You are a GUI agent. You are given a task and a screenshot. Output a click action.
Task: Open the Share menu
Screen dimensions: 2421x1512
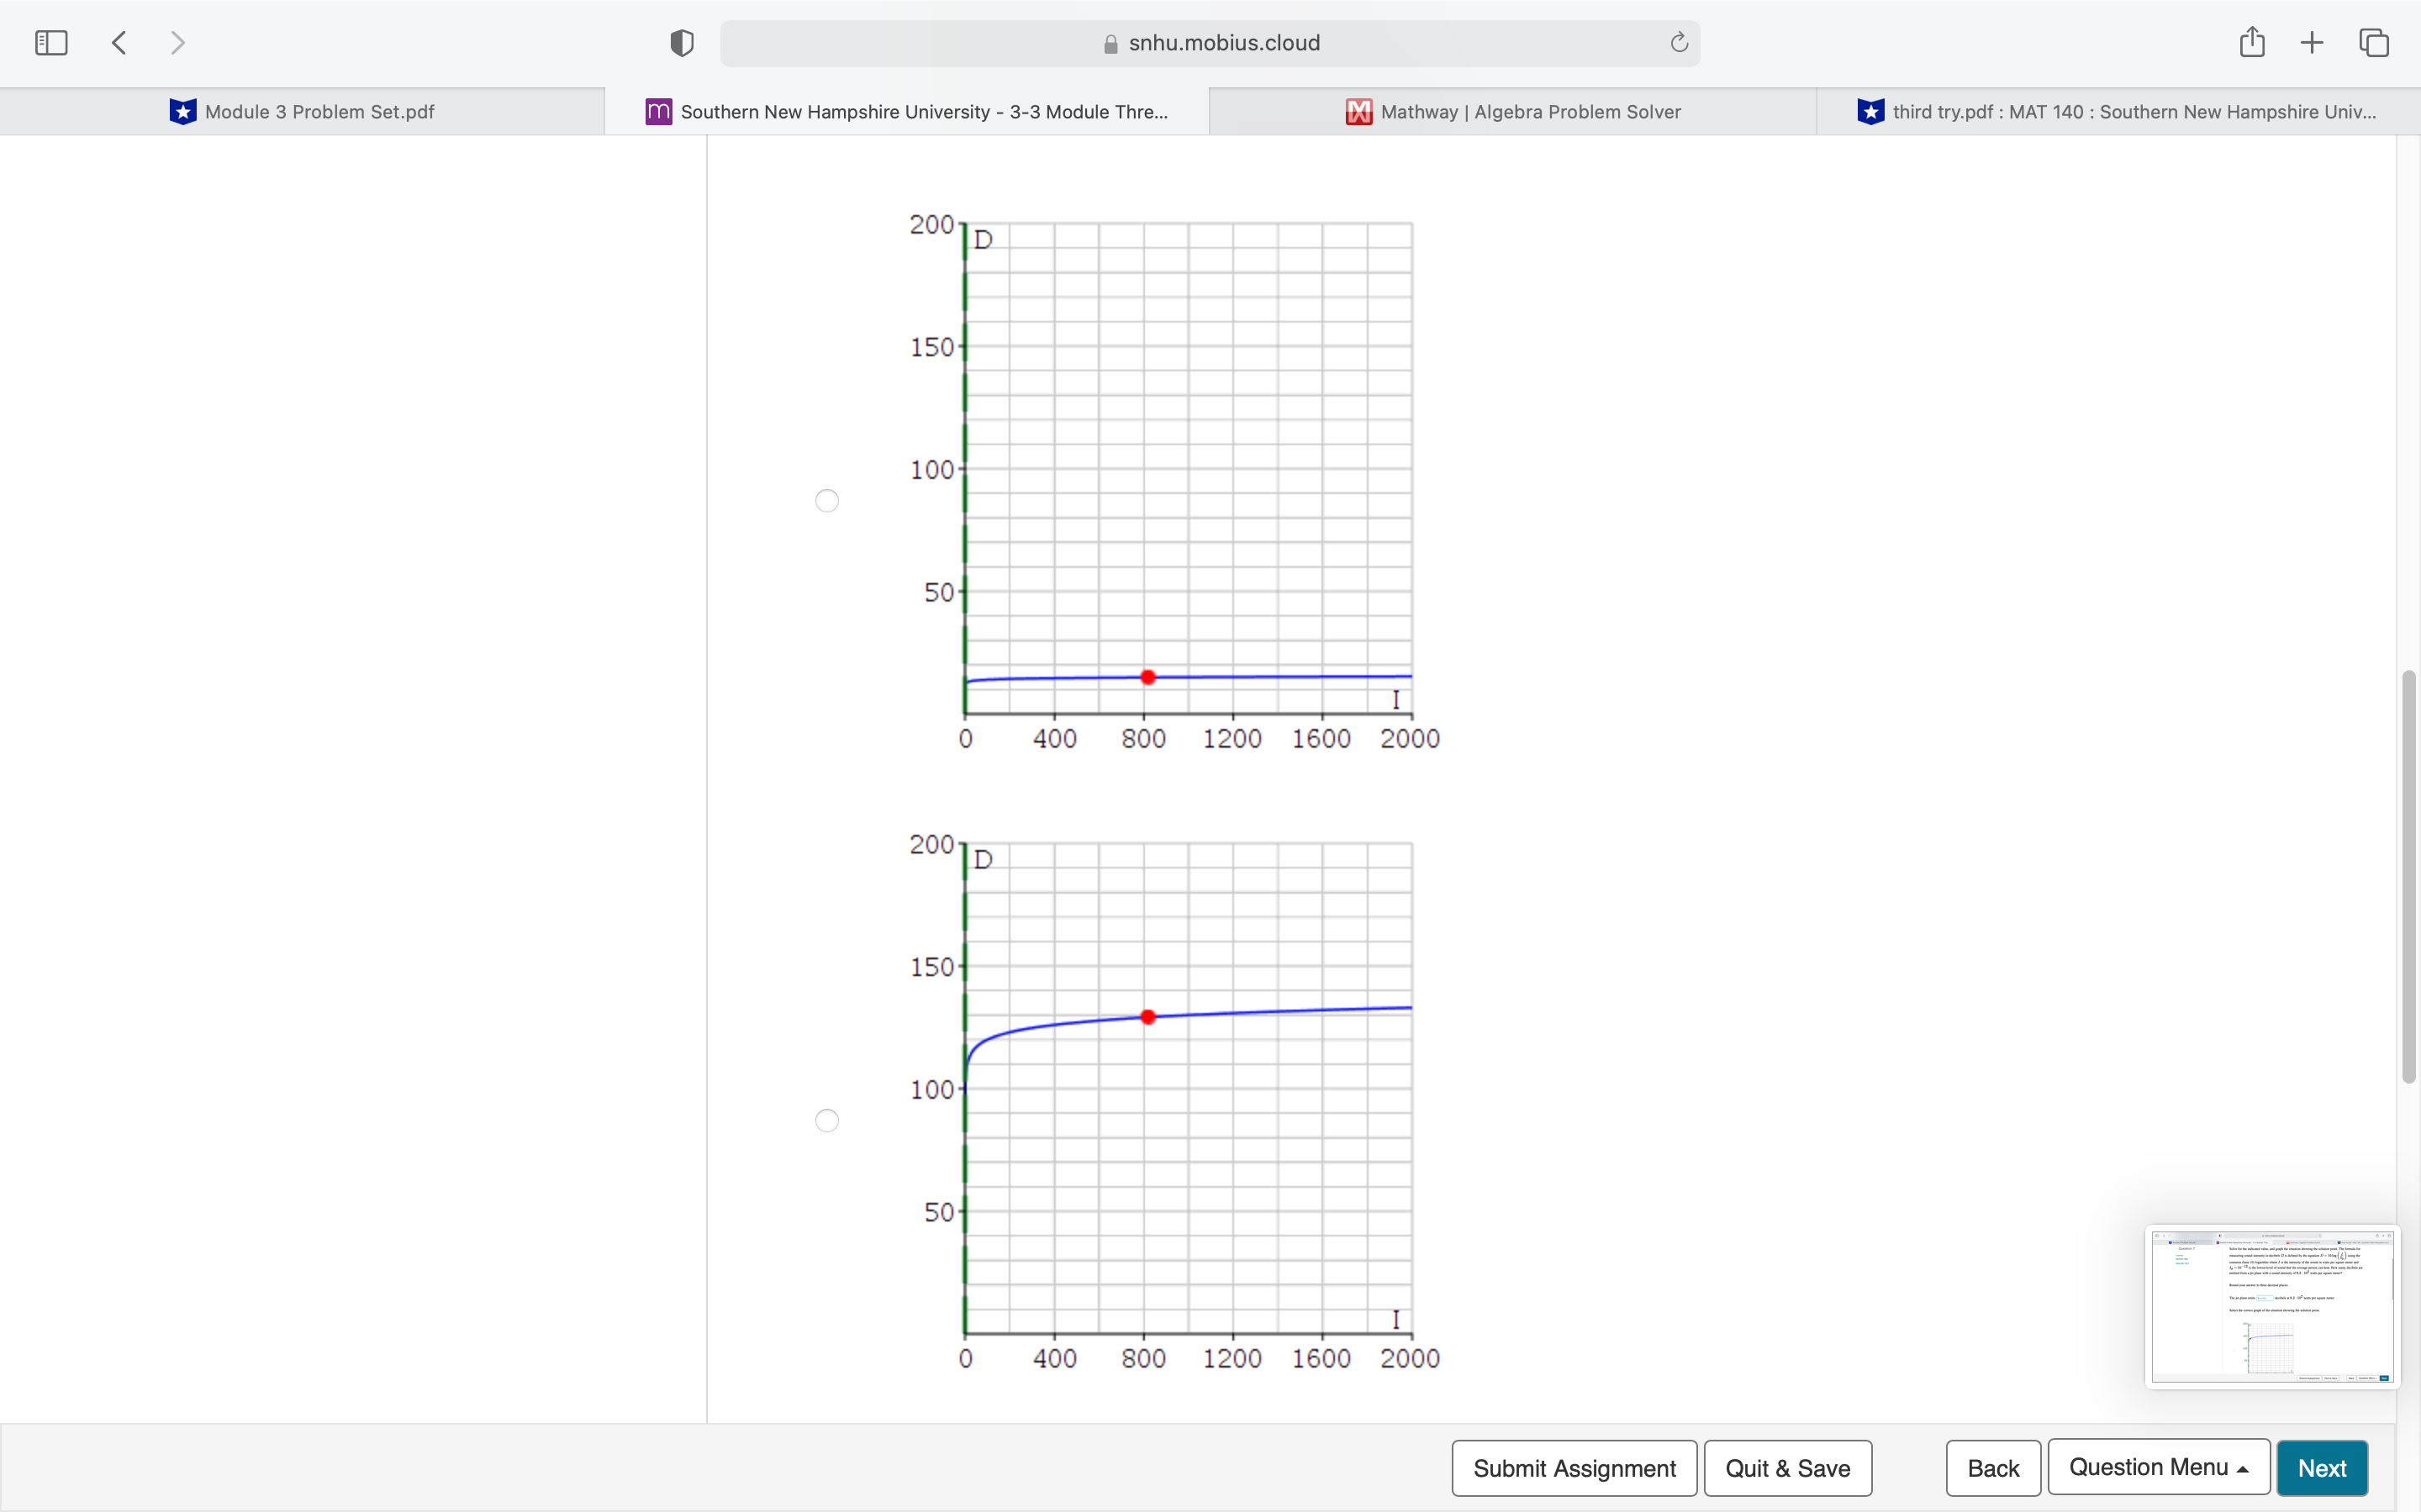tap(2252, 42)
